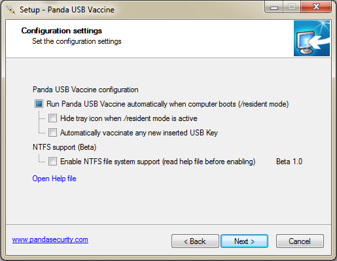Click the 'Setup - Panda USB Vaccine' title text
The image size is (337, 261).
pyautogui.click(x=67, y=10)
